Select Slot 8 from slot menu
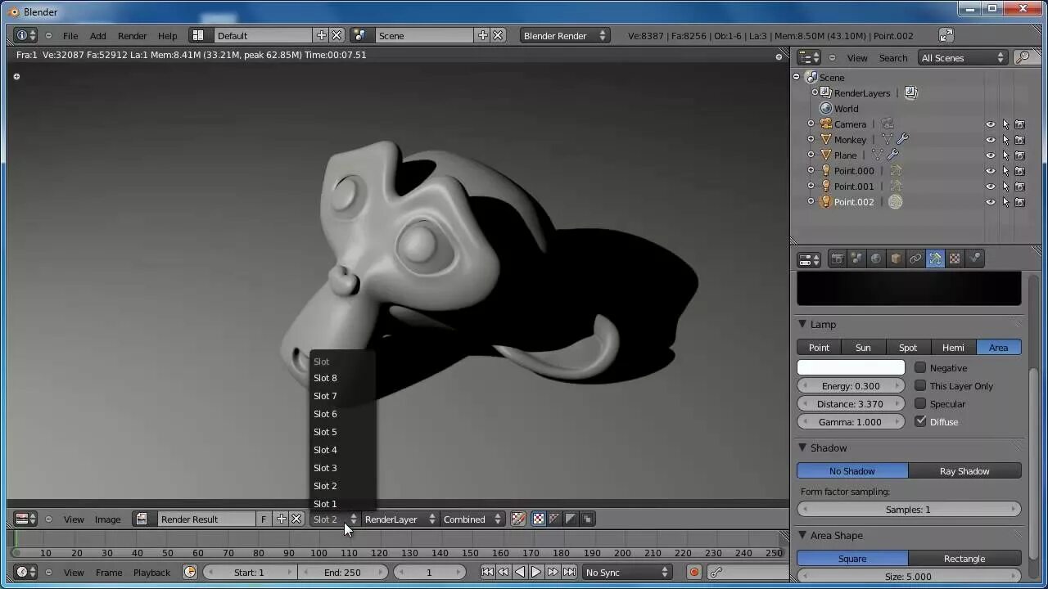 [342, 378]
